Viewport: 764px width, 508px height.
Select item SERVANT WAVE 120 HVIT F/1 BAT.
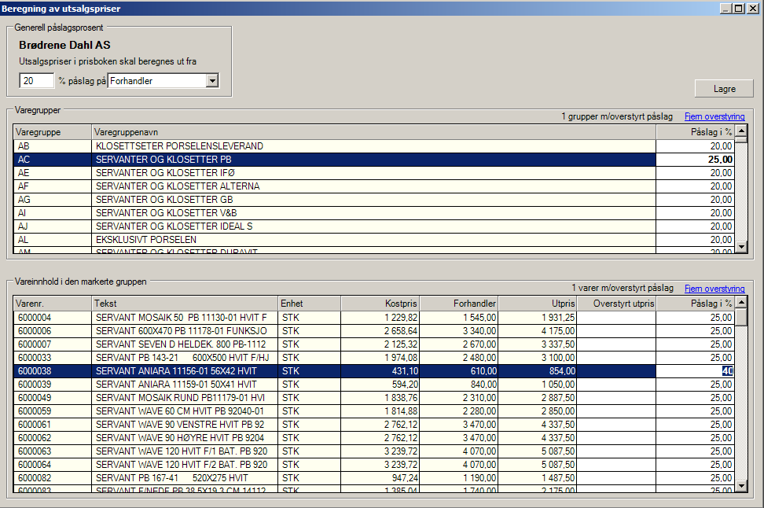[373, 451]
